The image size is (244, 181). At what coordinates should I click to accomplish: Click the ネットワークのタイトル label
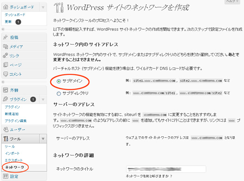tap(75, 169)
